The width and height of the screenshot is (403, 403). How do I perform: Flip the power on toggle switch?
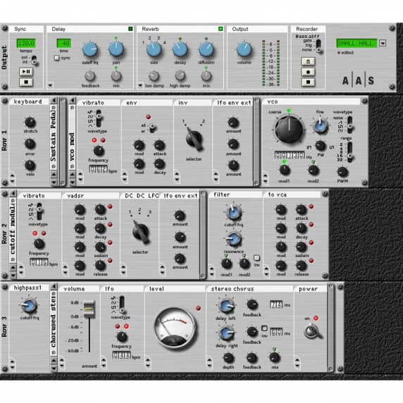[312, 332]
